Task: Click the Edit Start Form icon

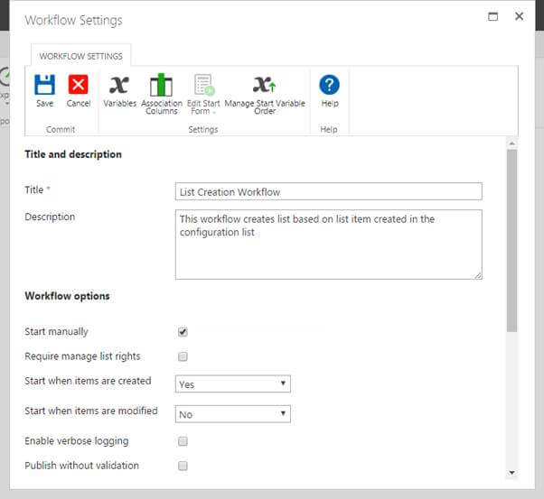Action: (x=203, y=86)
